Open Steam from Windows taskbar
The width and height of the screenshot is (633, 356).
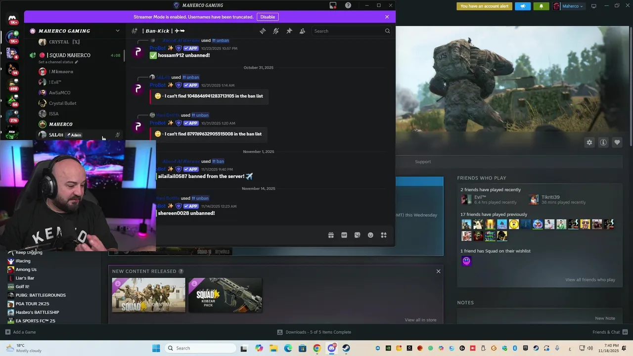click(x=346, y=348)
